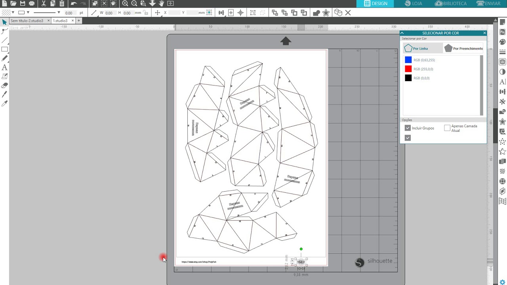Open the BIBLIOTECA tab
Viewport: 507px width, 285px height.
pyautogui.click(x=451, y=4)
